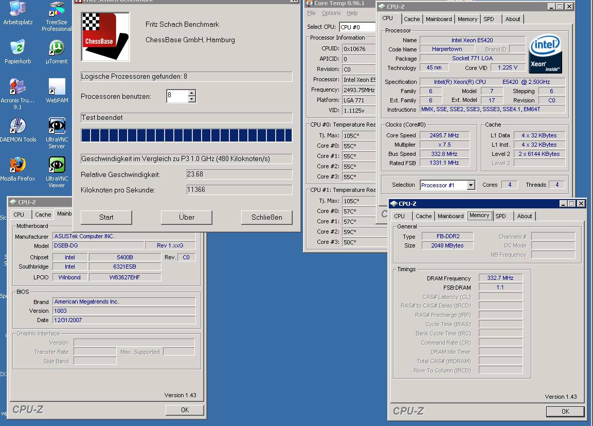Click the title icon of CPU-Z processor window

click(382, 7)
